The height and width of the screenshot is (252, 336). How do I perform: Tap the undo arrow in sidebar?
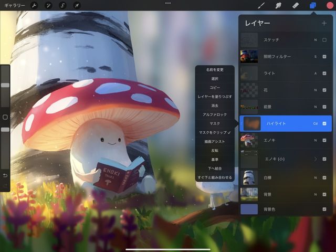[5, 175]
